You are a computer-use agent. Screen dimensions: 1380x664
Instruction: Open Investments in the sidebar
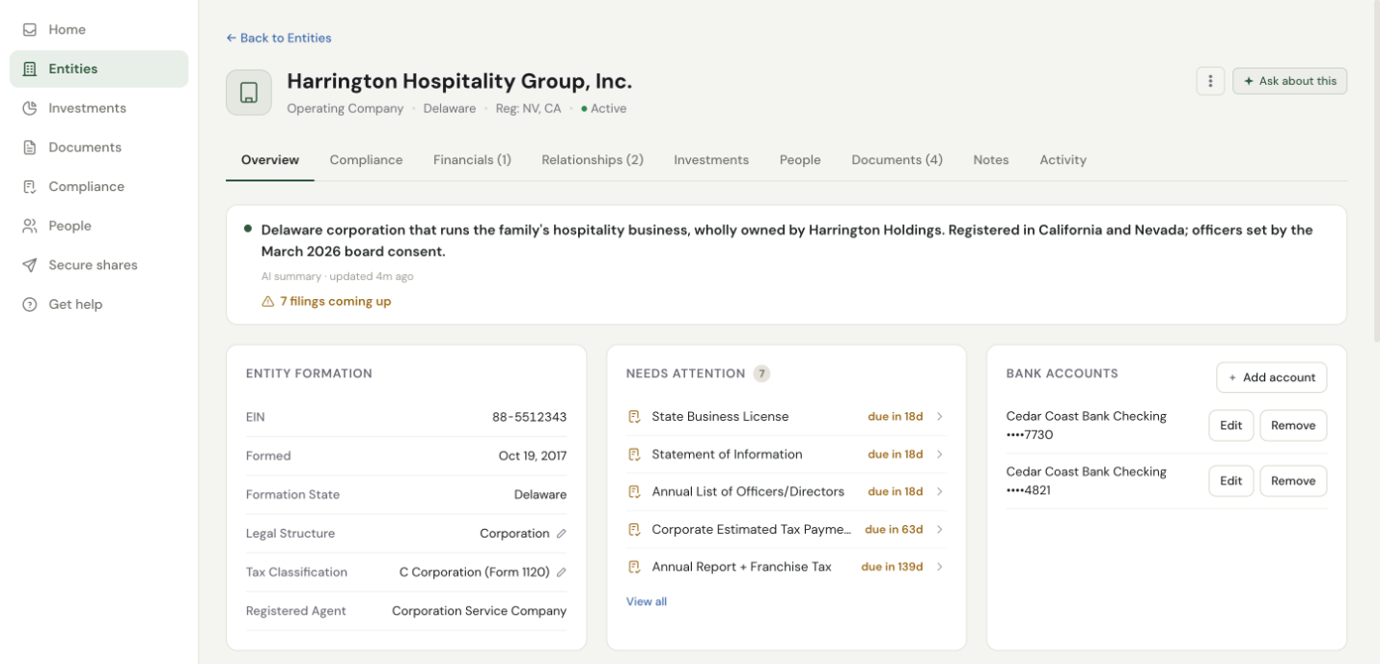point(98,108)
